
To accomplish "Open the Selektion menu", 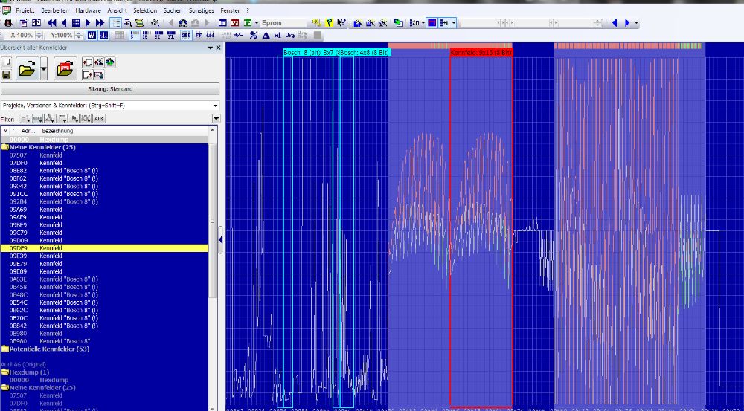I will (145, 10).
